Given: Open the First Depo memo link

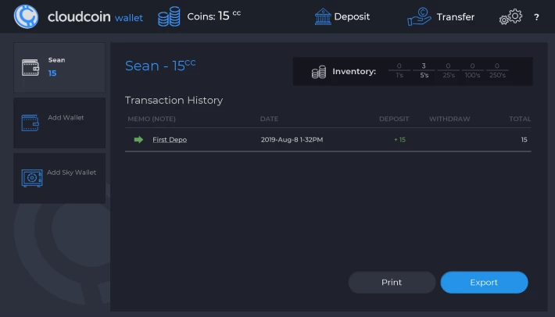Looking at the screenshot, I should [170, 140].
